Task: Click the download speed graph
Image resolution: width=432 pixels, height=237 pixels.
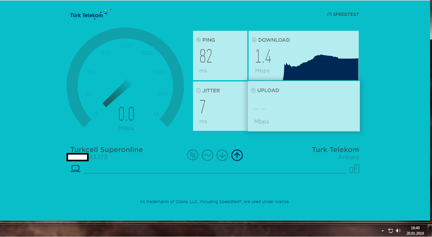Action: pos(321,67)
